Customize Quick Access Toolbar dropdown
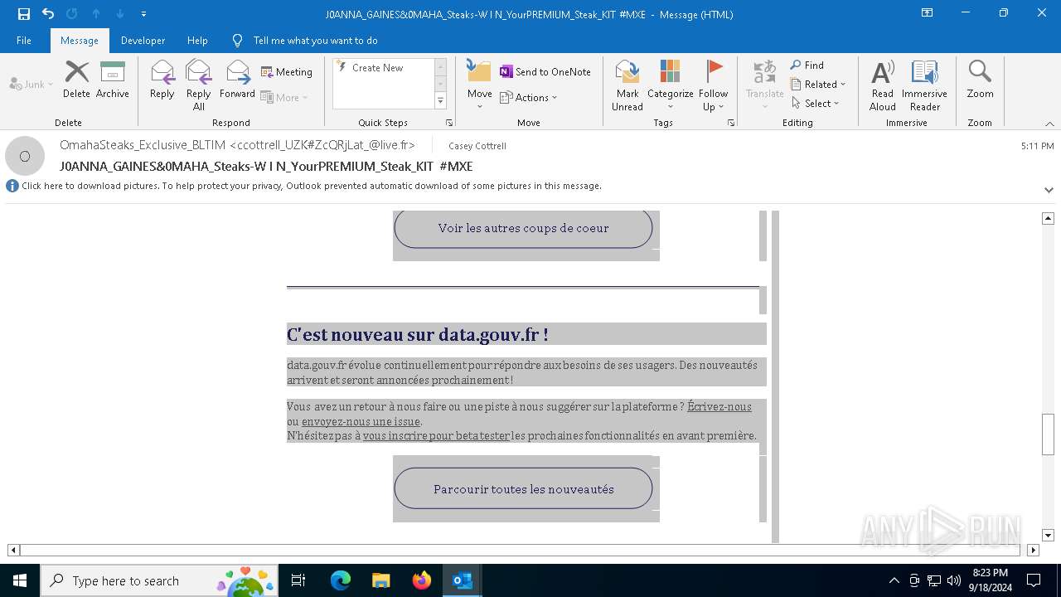 pyautogui.click(x=143, y=14)
